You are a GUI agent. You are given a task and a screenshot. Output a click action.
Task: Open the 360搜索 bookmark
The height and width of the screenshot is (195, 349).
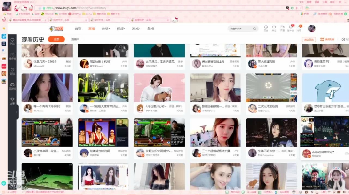(61, 14)
